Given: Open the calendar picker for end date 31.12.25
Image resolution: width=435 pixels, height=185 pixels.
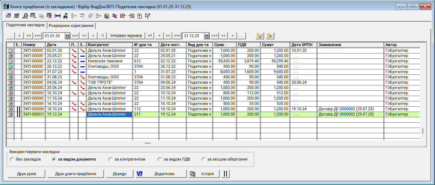Looking at the screenshot, I should coord(206,36).
